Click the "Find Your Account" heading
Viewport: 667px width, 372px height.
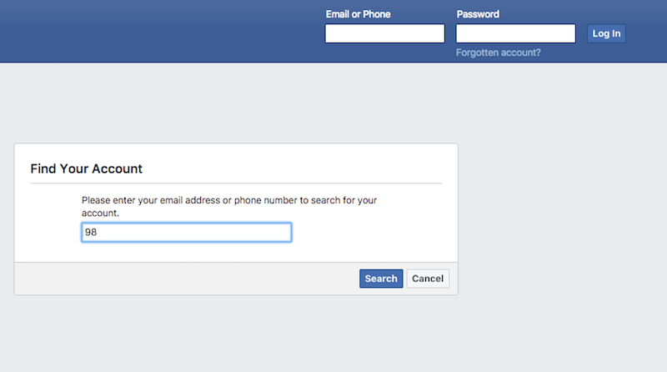[87, 168]
